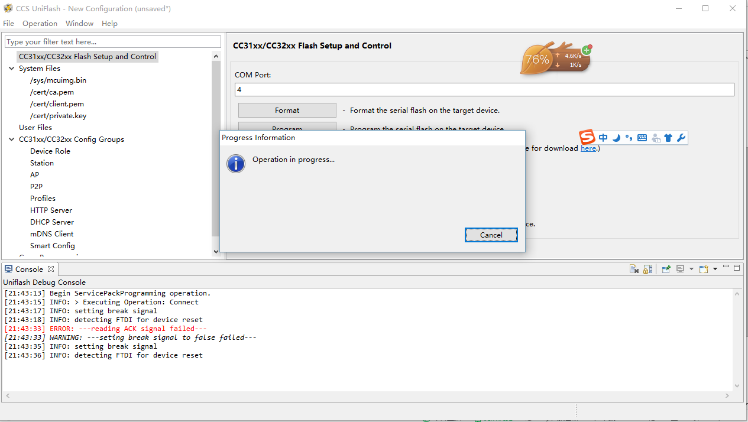Screen dimensions: 748x422
Task: Select /cert/client.pem file entry
Action: click(57, 104)
